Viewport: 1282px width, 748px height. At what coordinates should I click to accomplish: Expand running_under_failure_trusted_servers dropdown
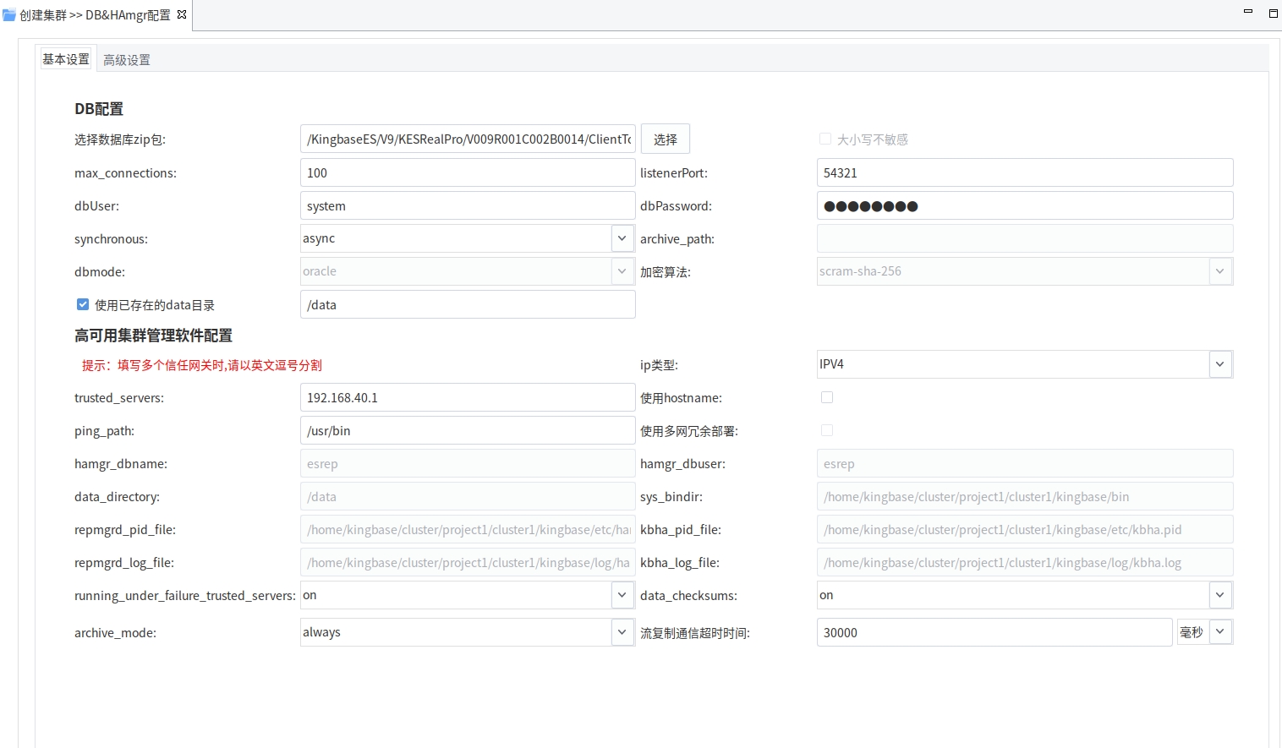622,595
